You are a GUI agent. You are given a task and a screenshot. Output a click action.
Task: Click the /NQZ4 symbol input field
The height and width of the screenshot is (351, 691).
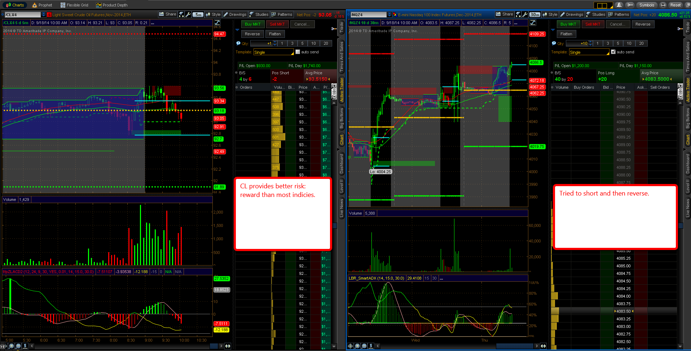[368, 15]
